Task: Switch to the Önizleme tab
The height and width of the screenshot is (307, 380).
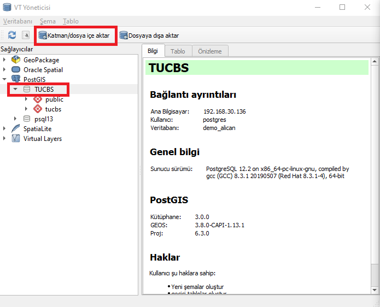Action: click(x=210, y=51)
